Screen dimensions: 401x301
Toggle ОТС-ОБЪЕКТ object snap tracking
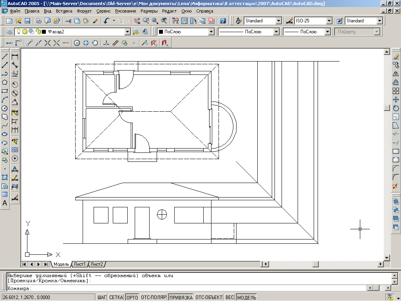click(x=209, y=297)
